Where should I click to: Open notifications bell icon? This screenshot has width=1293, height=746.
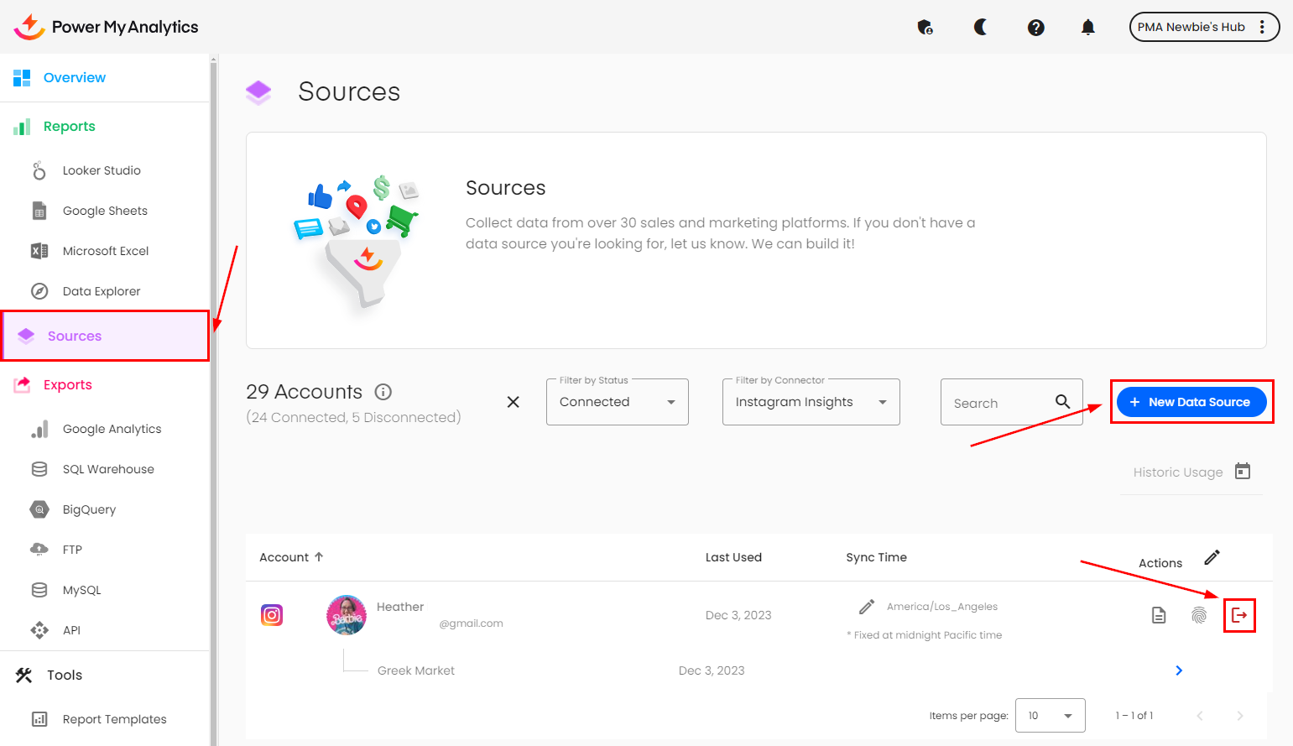click(x=1088, y=28)
